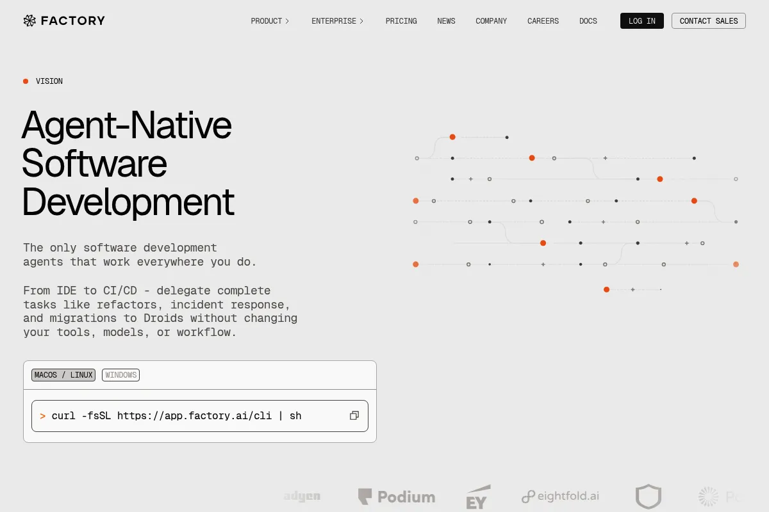The width and height of the screenshot is (769, 512).
Task: Click the Factory logo in the header
Action: click(x=64, y=20)
